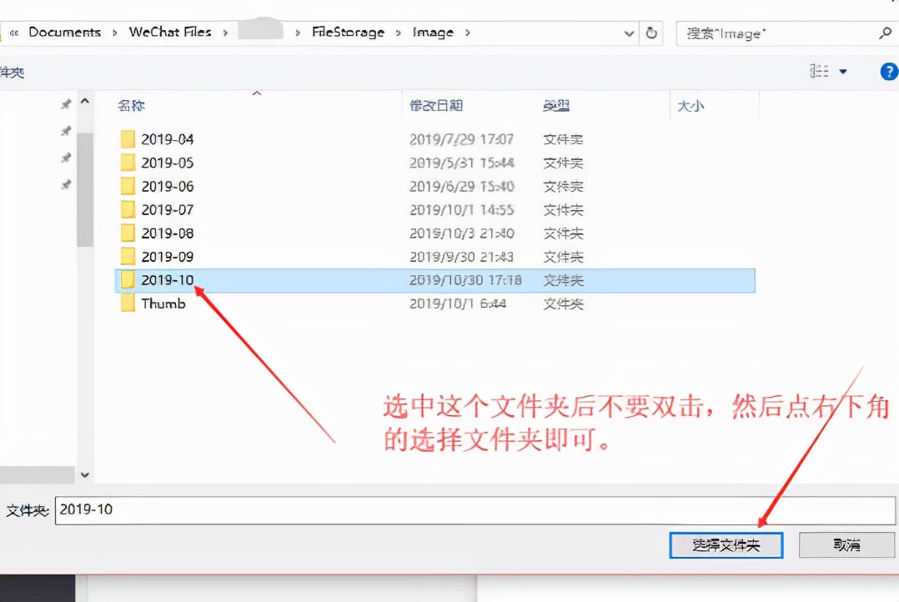Expand the address bar history dropdown

[x=630, y=33]
